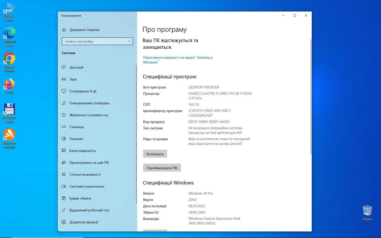Click the Системні компоненти icon

(64, 186)
